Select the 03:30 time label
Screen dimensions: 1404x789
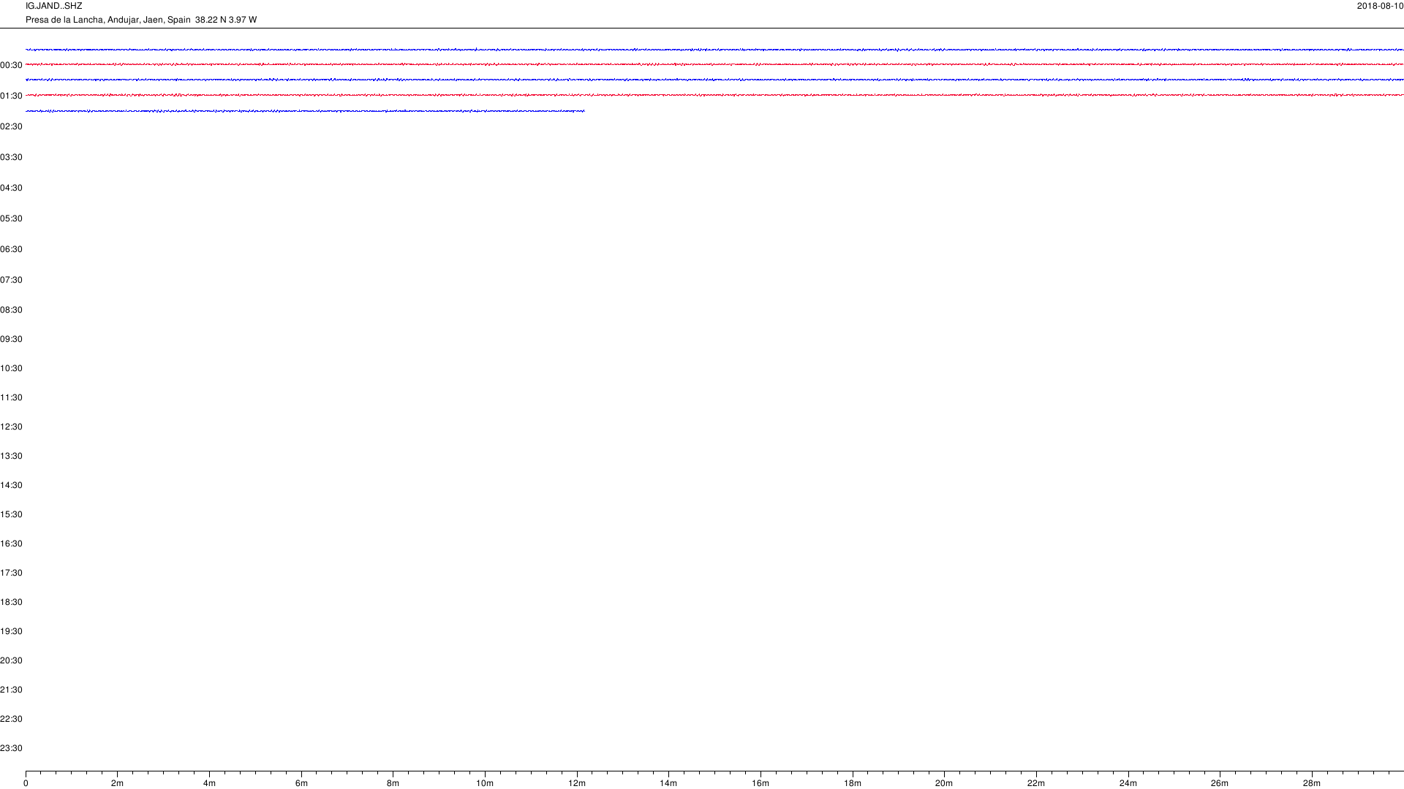click(11, 157)
